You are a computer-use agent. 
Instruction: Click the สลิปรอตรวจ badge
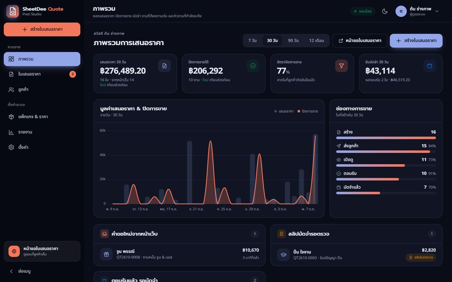421,258
